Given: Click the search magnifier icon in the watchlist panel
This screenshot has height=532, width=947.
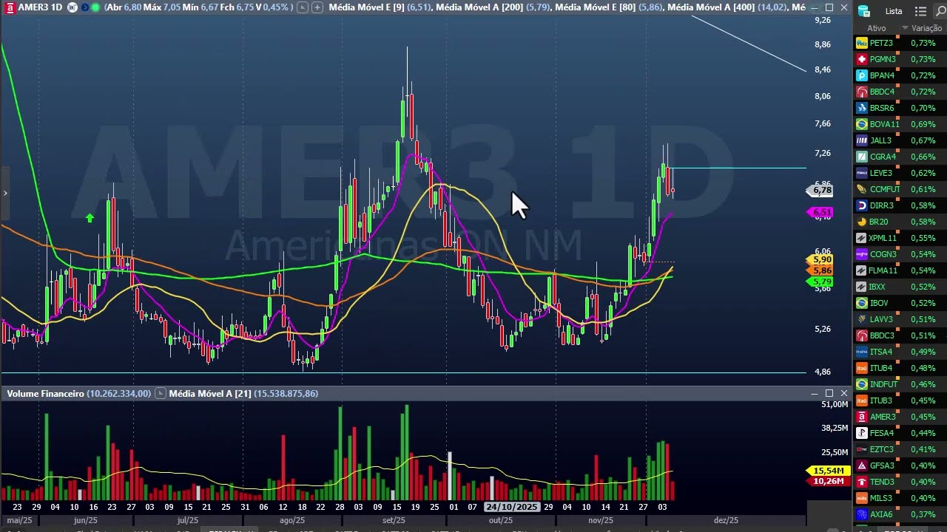Looking at the screenshot, I should tap(941, 11).
